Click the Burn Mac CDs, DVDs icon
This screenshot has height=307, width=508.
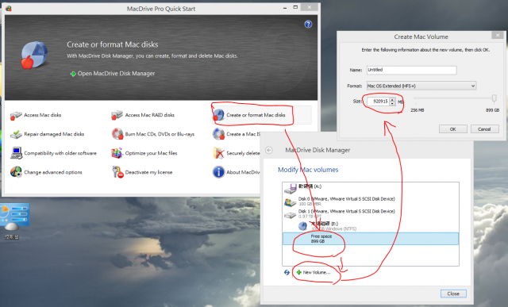pyautogui.click(x=117, y=134)
